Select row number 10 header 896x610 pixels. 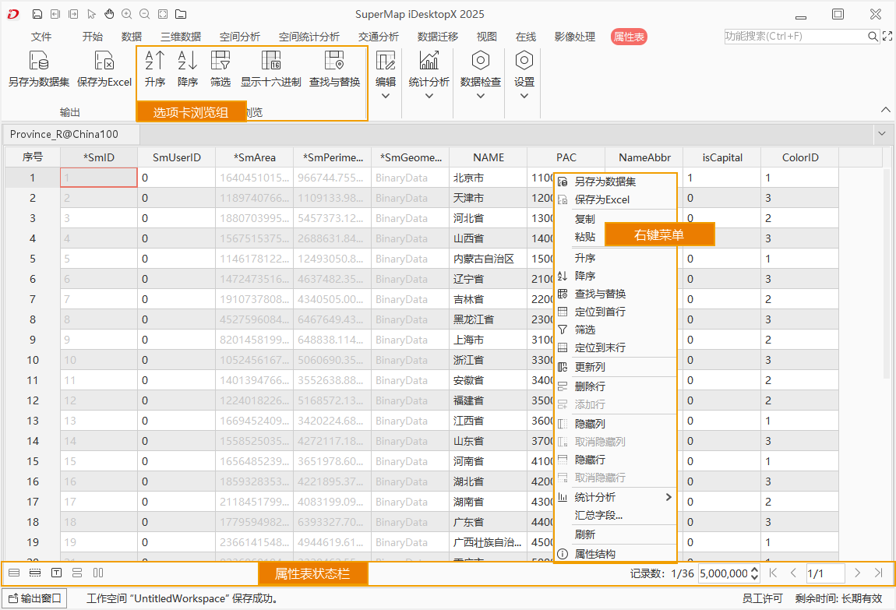point(33,361)
